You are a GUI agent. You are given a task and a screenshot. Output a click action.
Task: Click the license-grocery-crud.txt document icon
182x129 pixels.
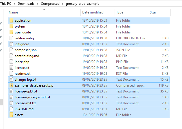[11, 97]
